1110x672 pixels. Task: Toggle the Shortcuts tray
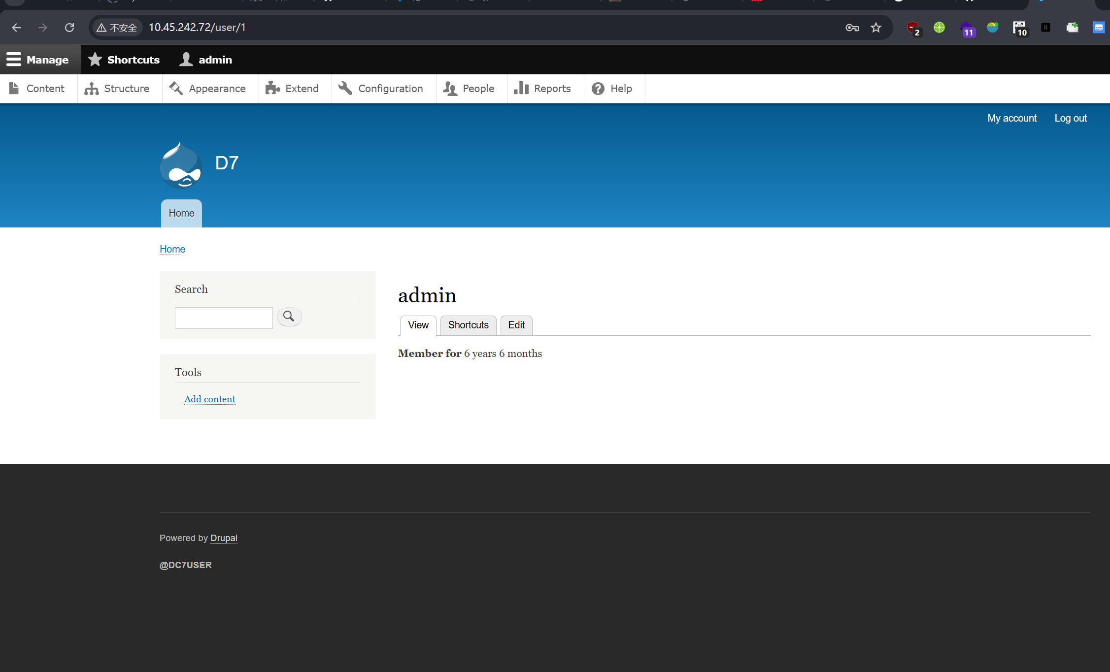(124, 60)
